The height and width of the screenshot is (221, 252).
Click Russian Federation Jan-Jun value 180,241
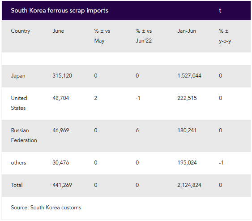[x=187, y=130]
